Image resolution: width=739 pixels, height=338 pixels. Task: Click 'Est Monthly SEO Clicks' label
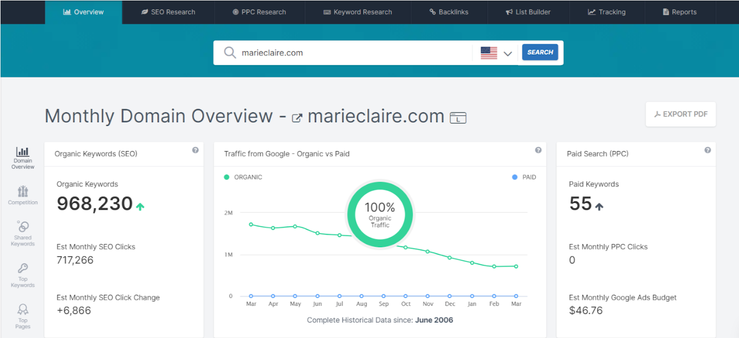[x=96, y=247]
